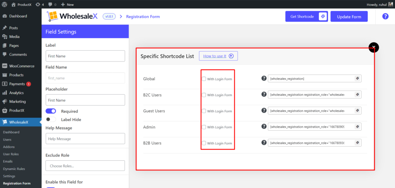Click the Update Form button
The image size is (395, 188).
tap(349, 17)
